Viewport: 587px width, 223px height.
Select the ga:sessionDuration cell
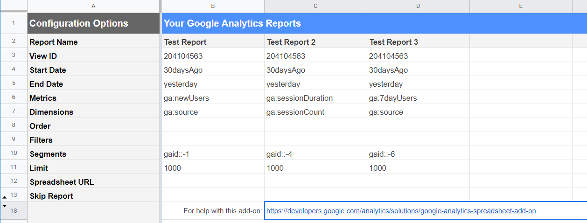315,98
